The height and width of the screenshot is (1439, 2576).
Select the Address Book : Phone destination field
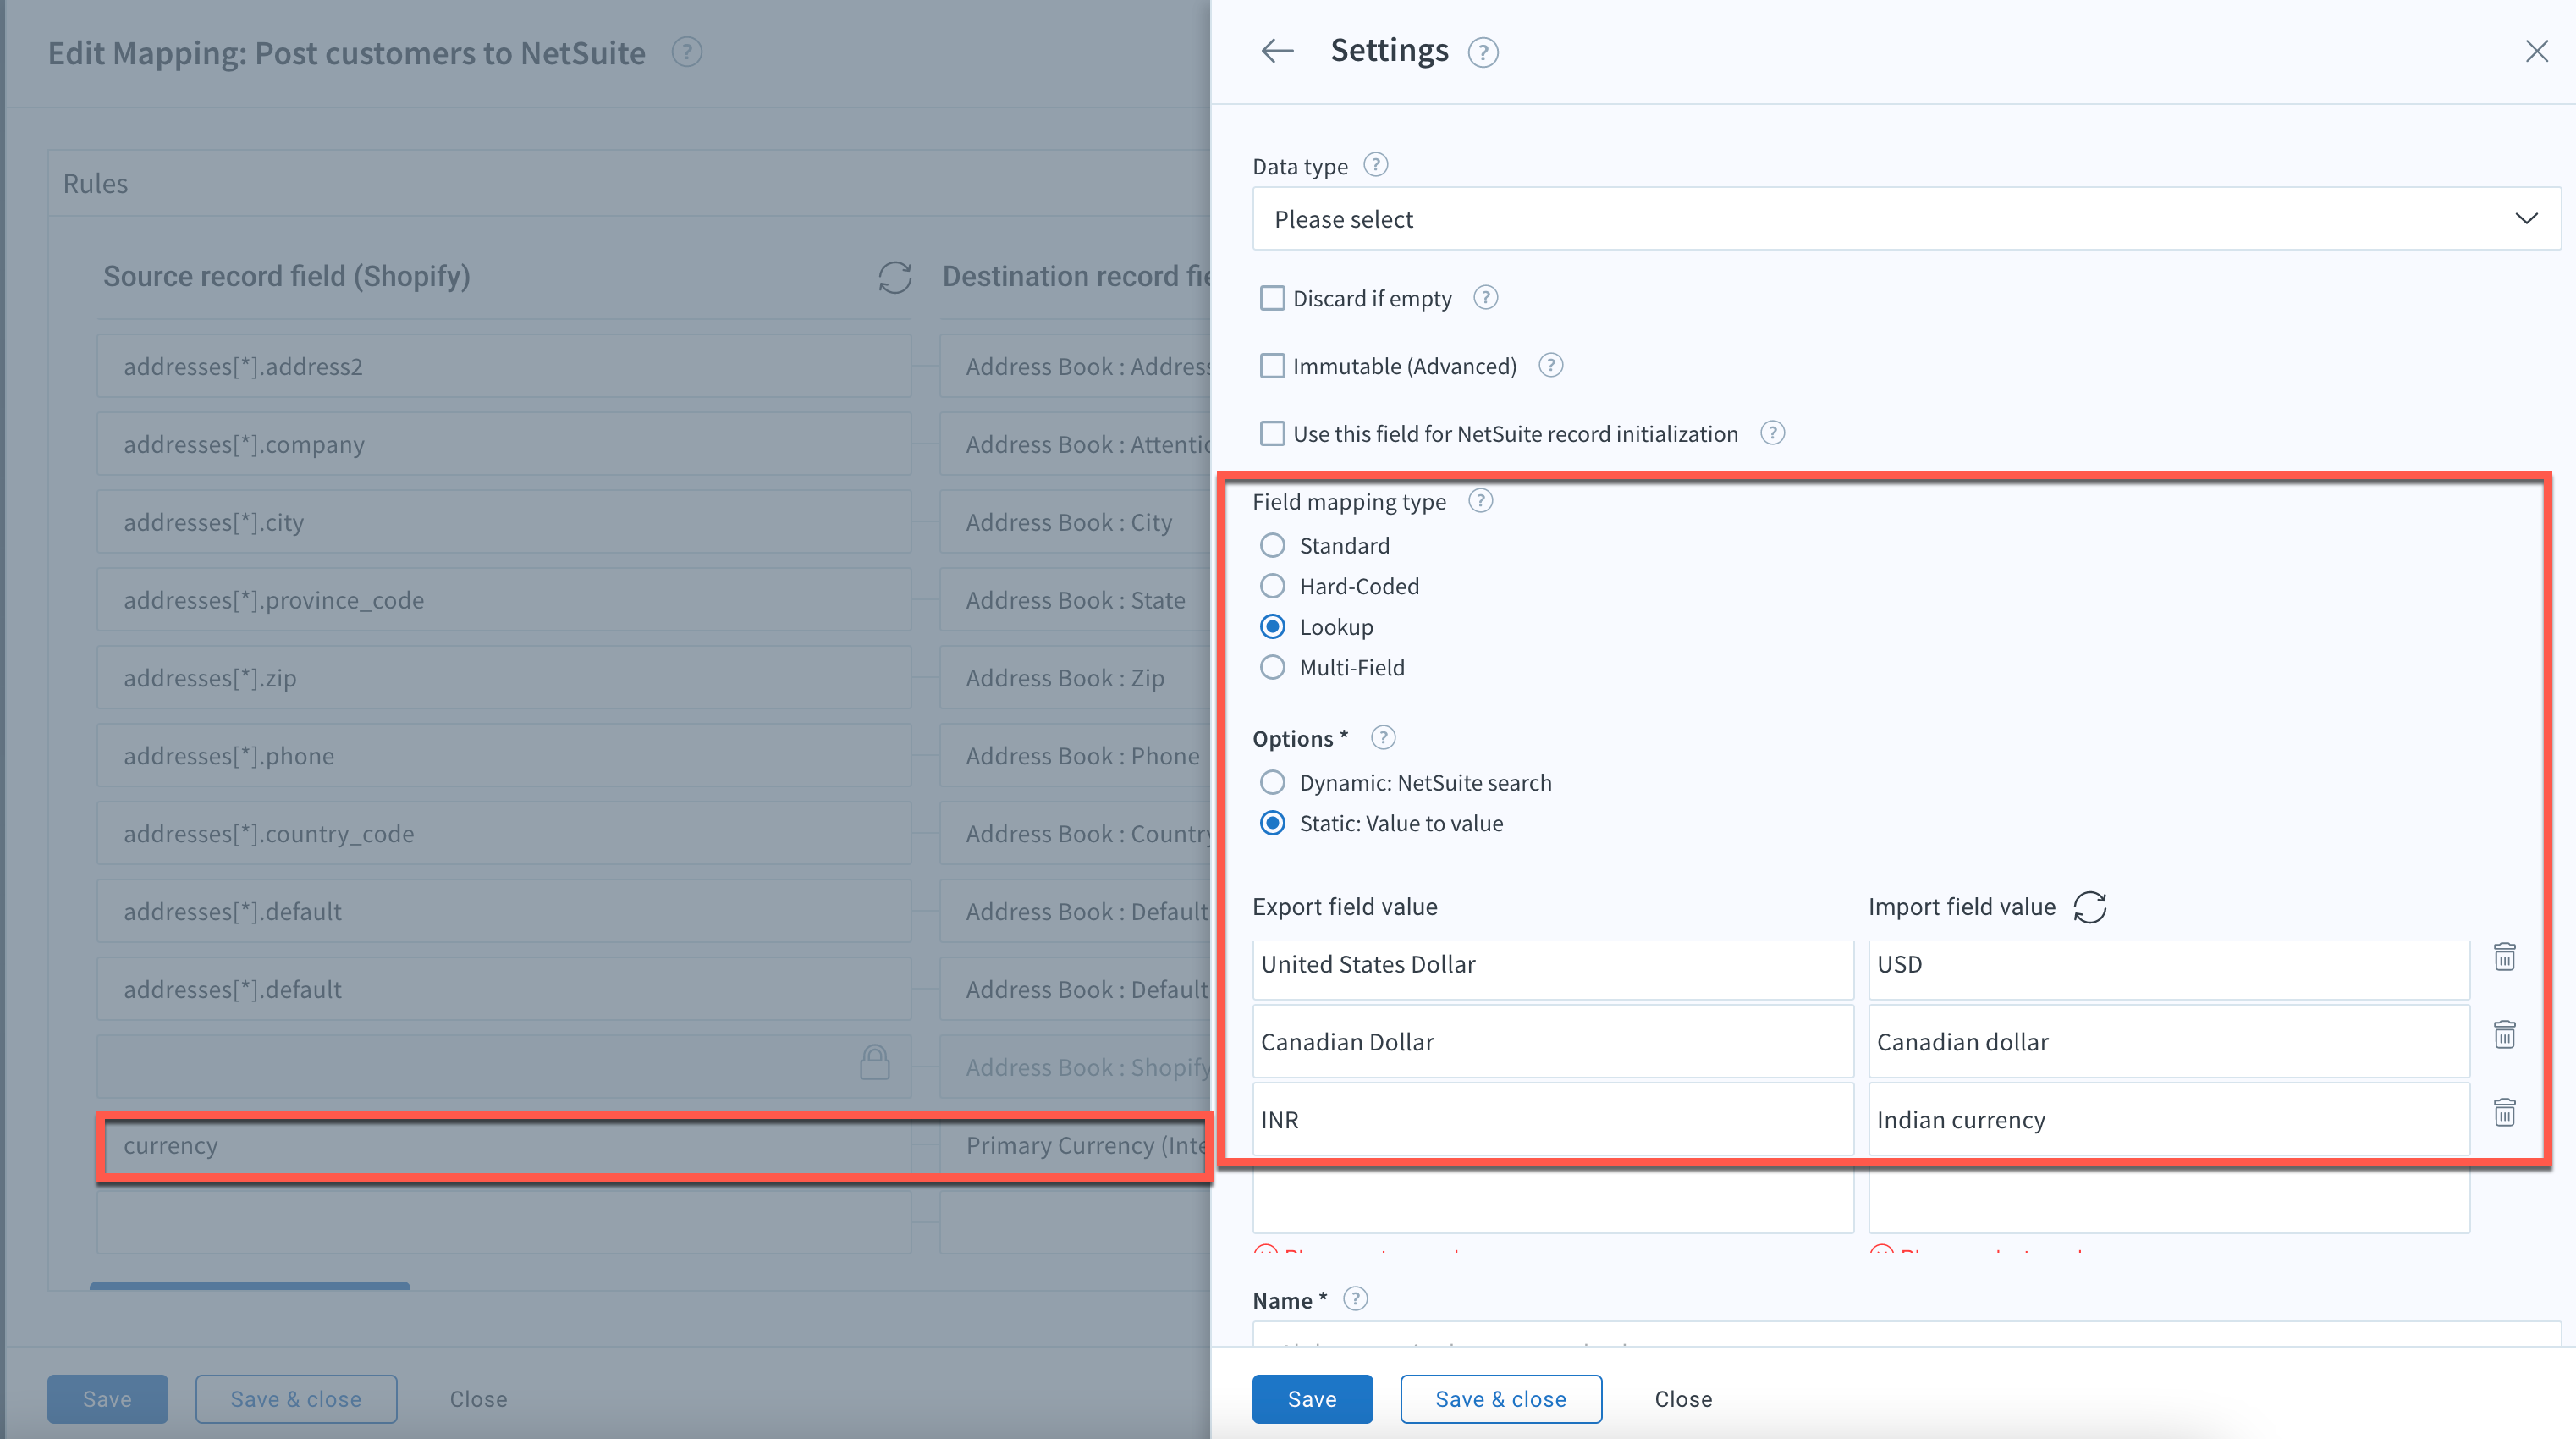tap(1075, 756)
